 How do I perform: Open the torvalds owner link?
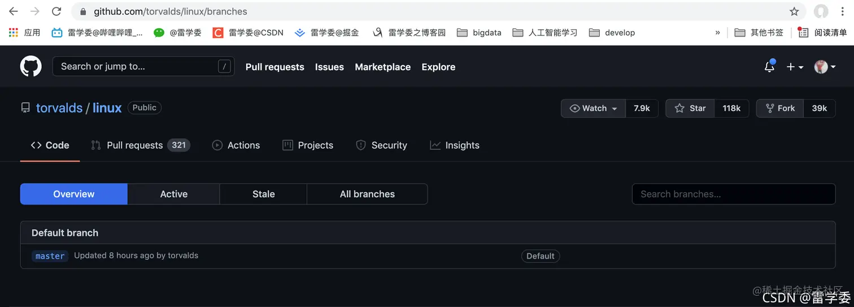pyautogui.click(x=59, y=108)
